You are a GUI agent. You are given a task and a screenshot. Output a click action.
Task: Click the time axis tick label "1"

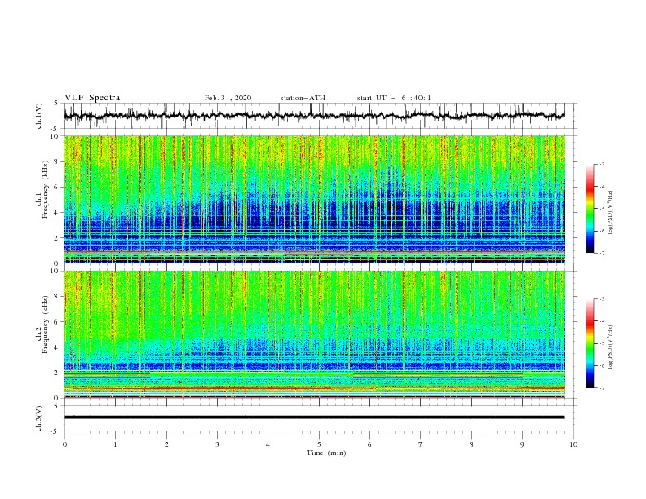(x=115, y=444)
